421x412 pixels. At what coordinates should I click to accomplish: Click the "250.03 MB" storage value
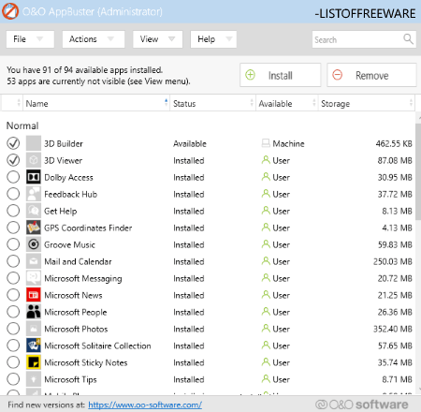pos(393,261)
